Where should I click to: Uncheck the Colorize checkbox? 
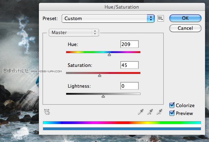click(x=172, y=105)
